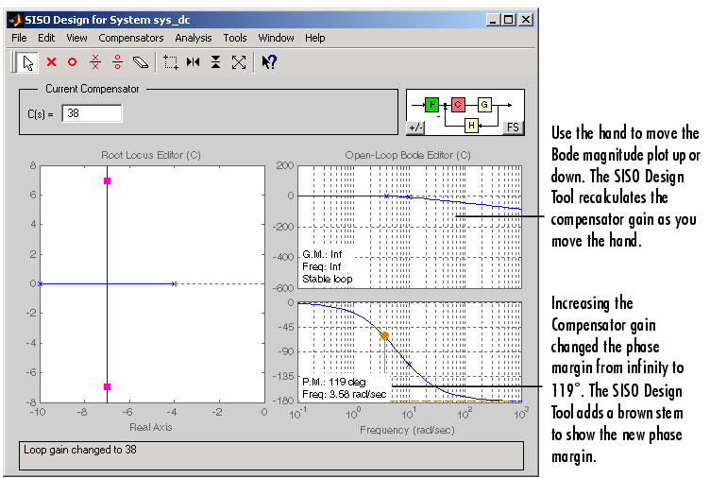Open the Edit menu
The width and height of the screenshot is (710, 478).
coord(46,38)
